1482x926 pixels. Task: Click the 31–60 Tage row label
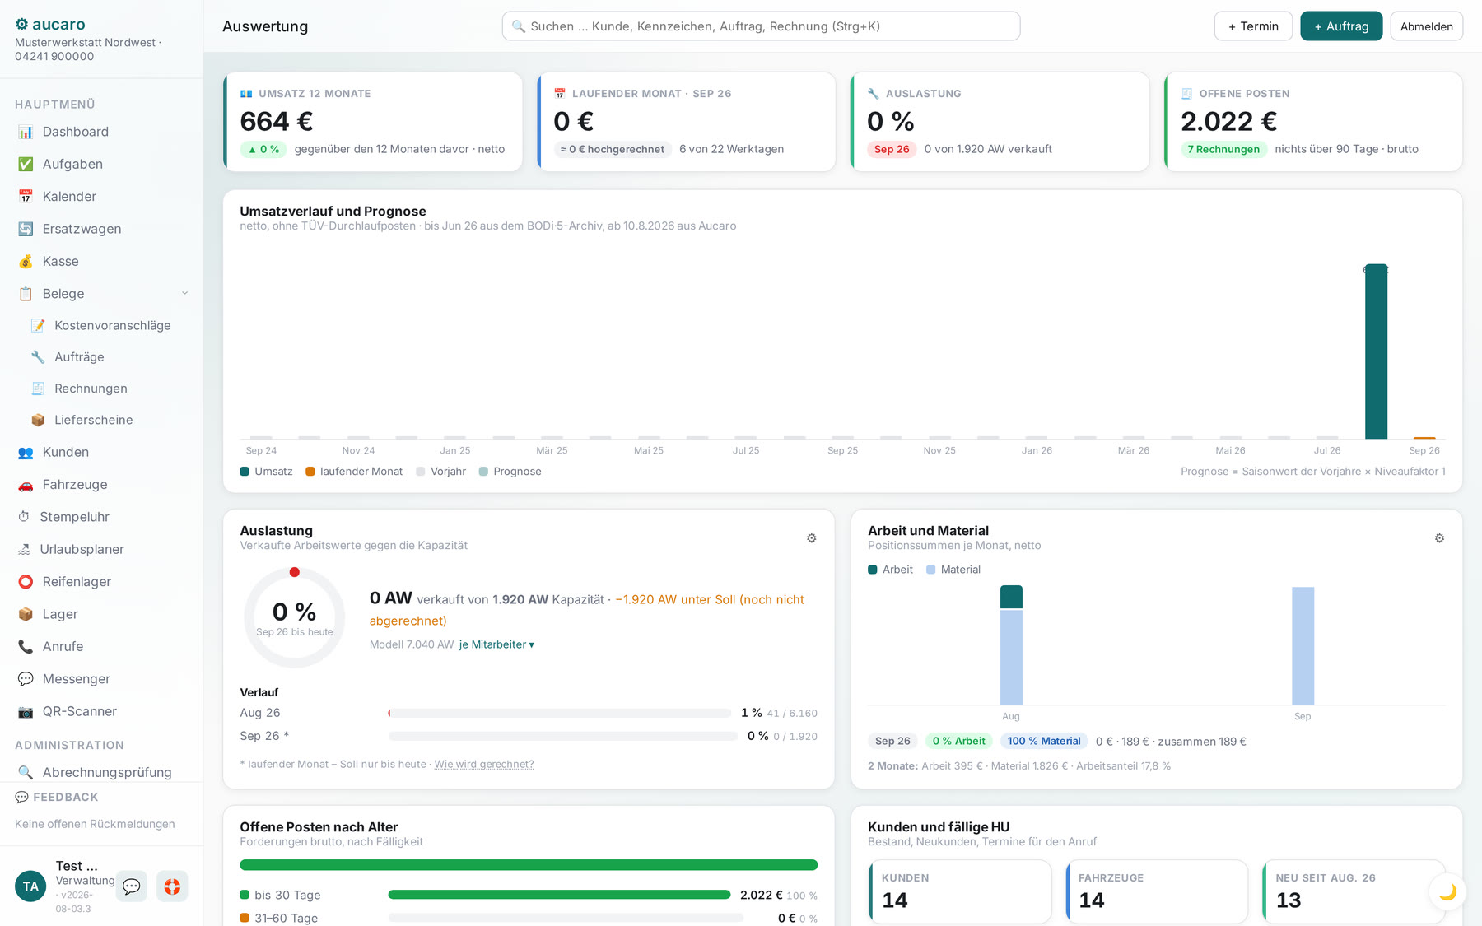point(286,918)
